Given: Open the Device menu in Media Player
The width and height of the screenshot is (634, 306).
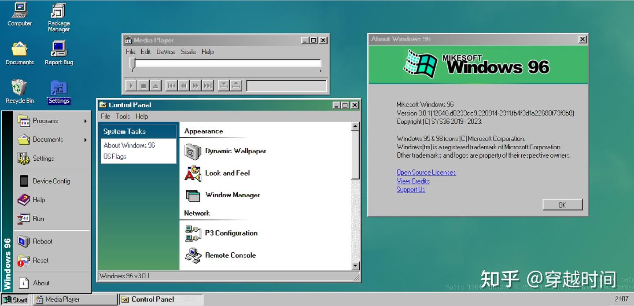Looking at the screenshot, I should 166,52.
